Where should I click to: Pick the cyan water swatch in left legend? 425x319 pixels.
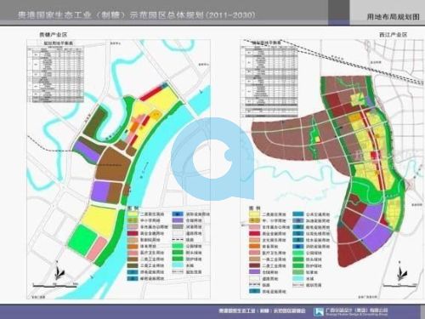(x=178, y=265)
